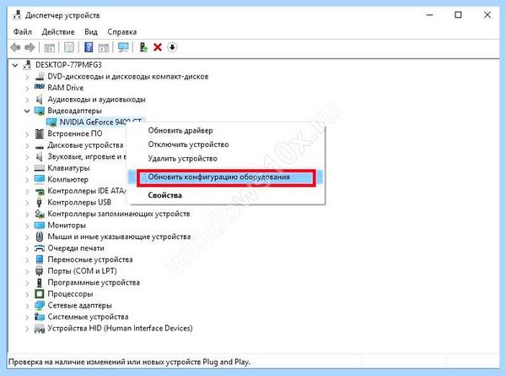Click the show/hide console tree icon
Viewport: 506px width, 376px height.
pyautogui.click(x=50, y=47)
